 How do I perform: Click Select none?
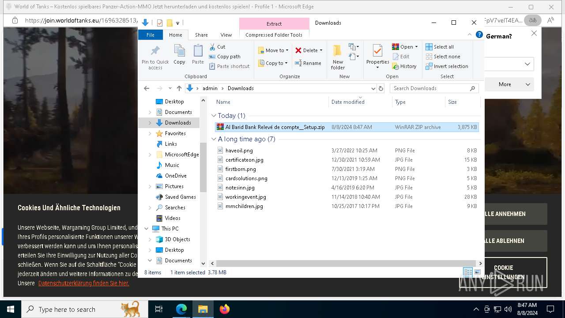tap(443, 57)
